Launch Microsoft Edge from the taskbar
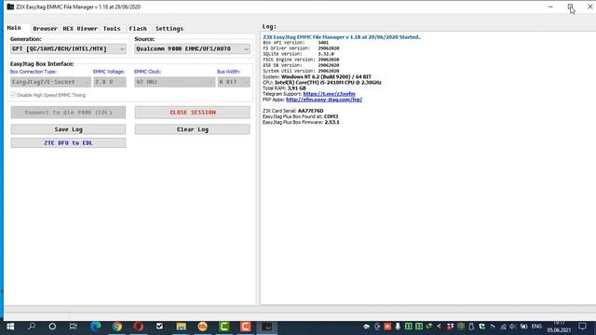The image size is (596, 335). tap(95, 327)
